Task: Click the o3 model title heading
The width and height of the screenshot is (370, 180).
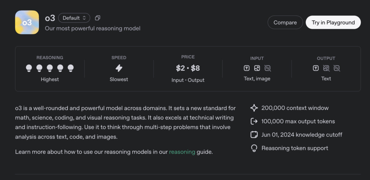Action: pos(50,18)
